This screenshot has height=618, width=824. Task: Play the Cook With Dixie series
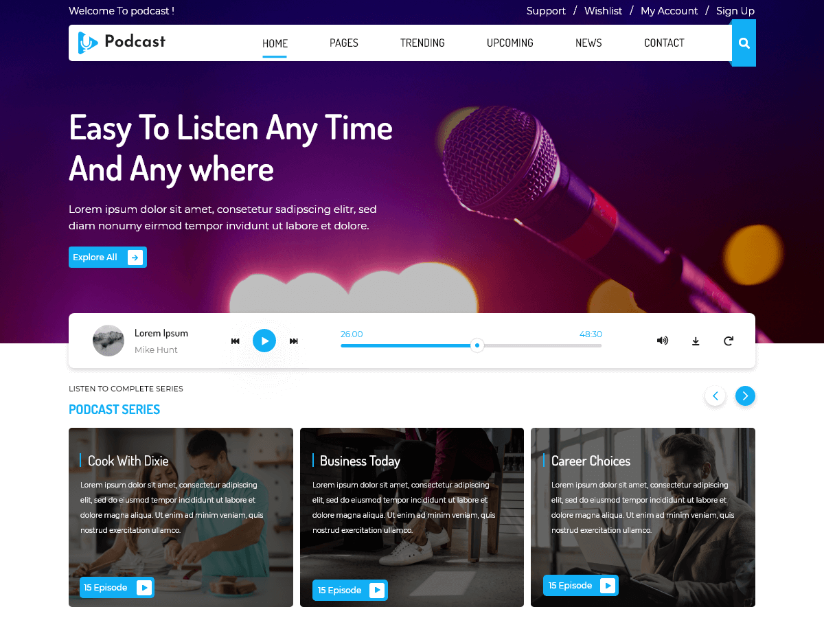point(144,587)
